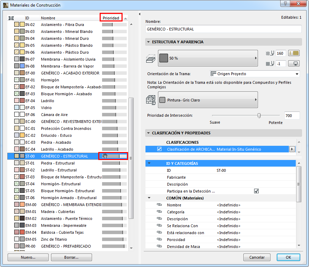Click the surface swatch of EM-04 Baldosa row
309x267 pixels.
tap(22, 232)
